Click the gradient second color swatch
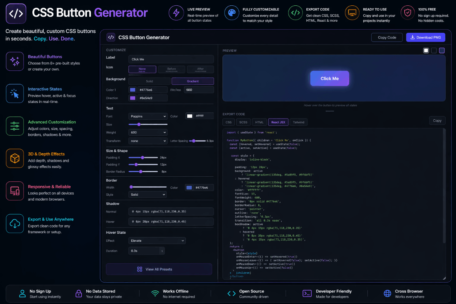This screenshot has height=304, width=456. point(133,98)
